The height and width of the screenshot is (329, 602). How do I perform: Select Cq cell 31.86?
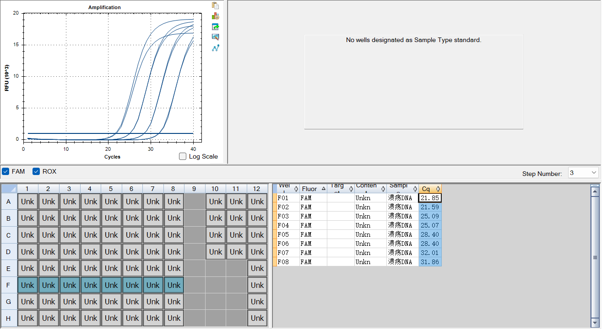[x=430, y=262]
